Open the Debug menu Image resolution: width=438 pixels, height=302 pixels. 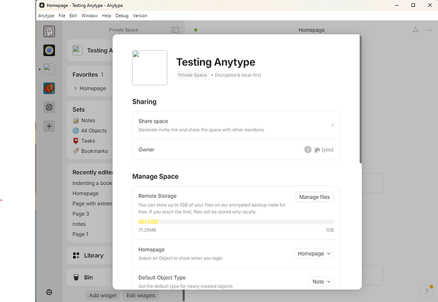(122, 16)
